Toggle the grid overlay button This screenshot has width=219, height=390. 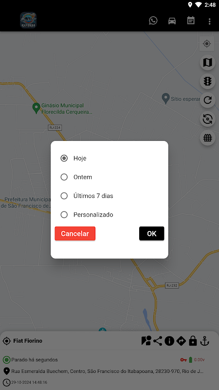(x=208, y=137)
